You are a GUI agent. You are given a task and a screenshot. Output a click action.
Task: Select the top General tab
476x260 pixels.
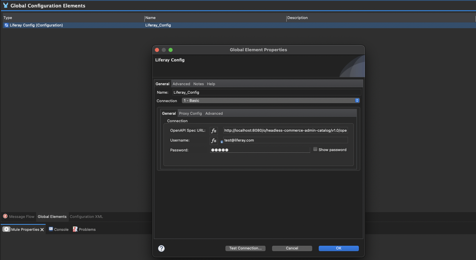pos(162,84)
